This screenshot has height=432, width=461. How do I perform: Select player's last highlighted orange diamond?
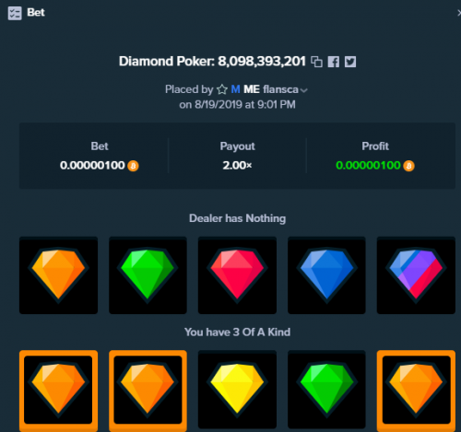416,390
